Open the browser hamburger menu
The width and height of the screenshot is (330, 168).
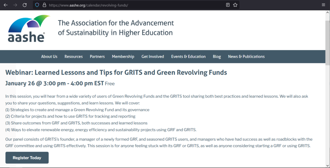pos(324,5)
